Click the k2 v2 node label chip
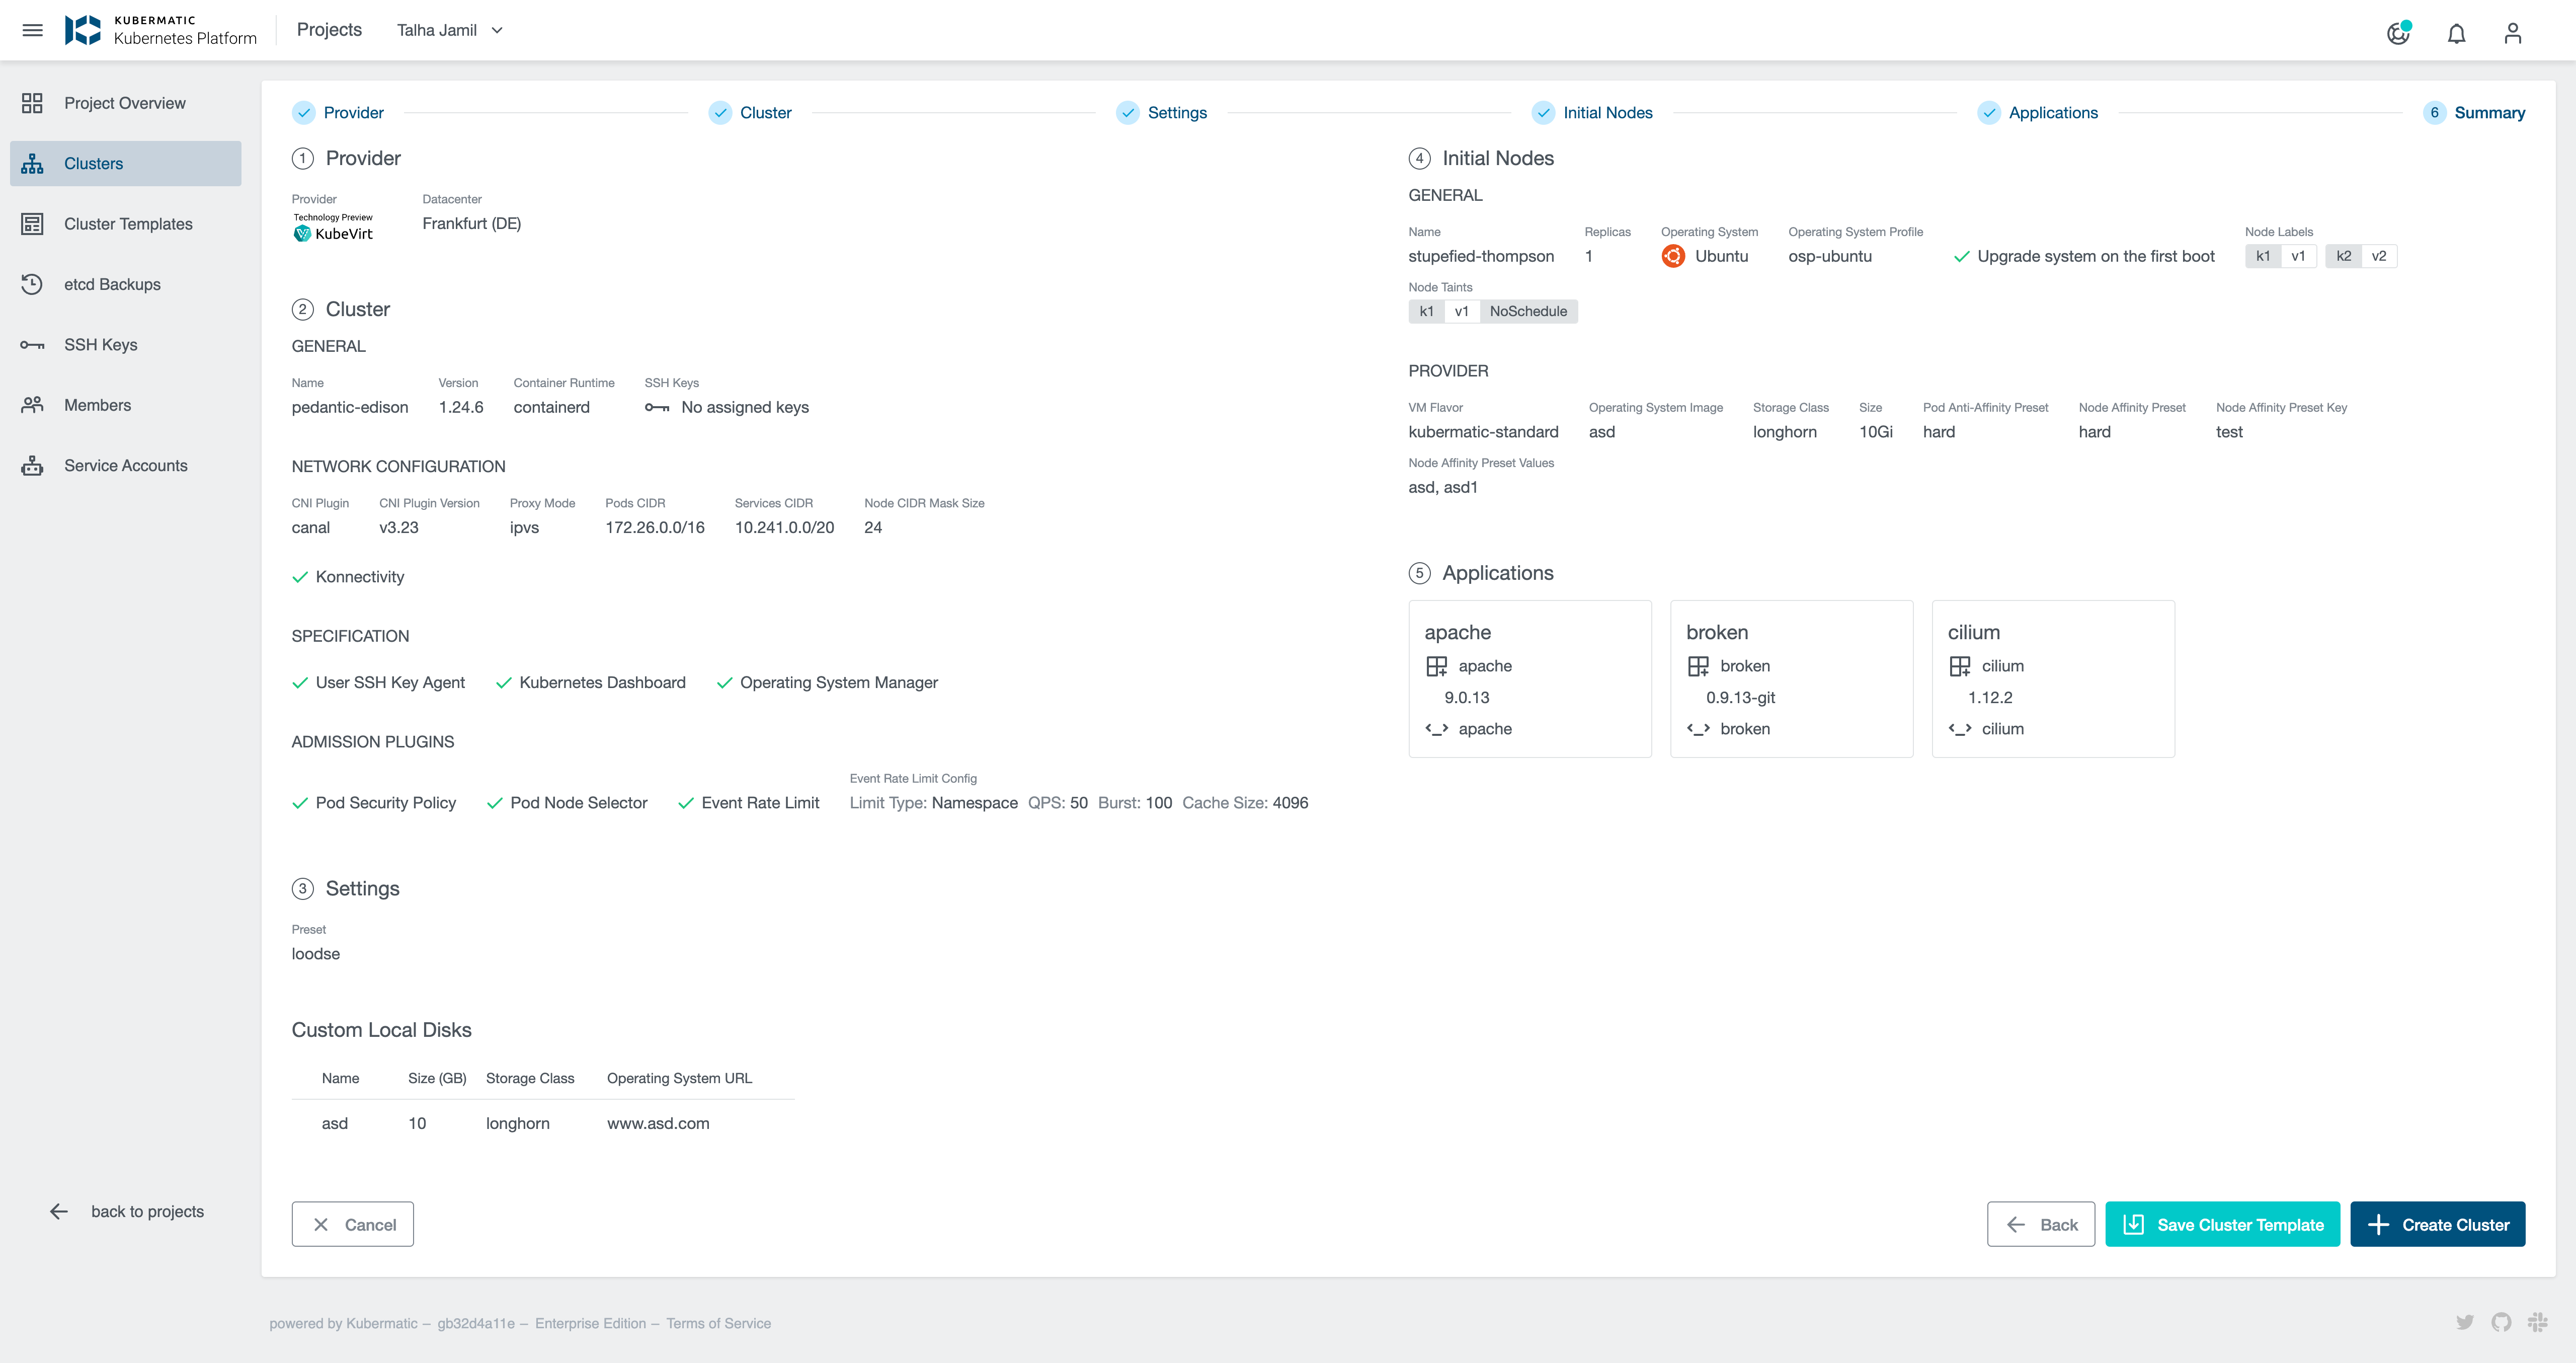Screen dimensions: 2576x1363 (x=2360, y=256)
